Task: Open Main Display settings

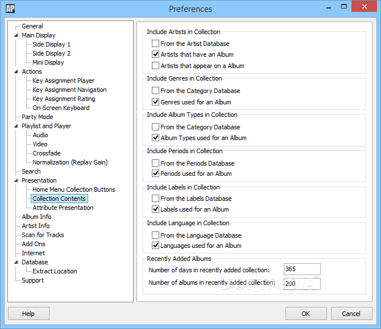Action: (39, 35)
